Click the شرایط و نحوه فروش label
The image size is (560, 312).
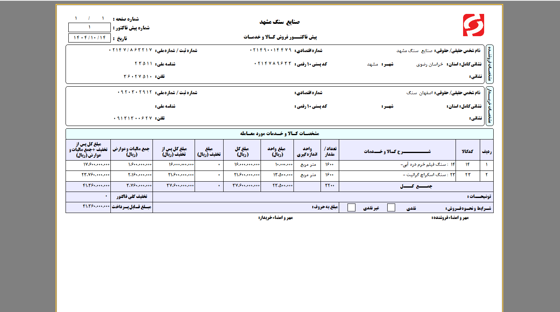point(468,207)
